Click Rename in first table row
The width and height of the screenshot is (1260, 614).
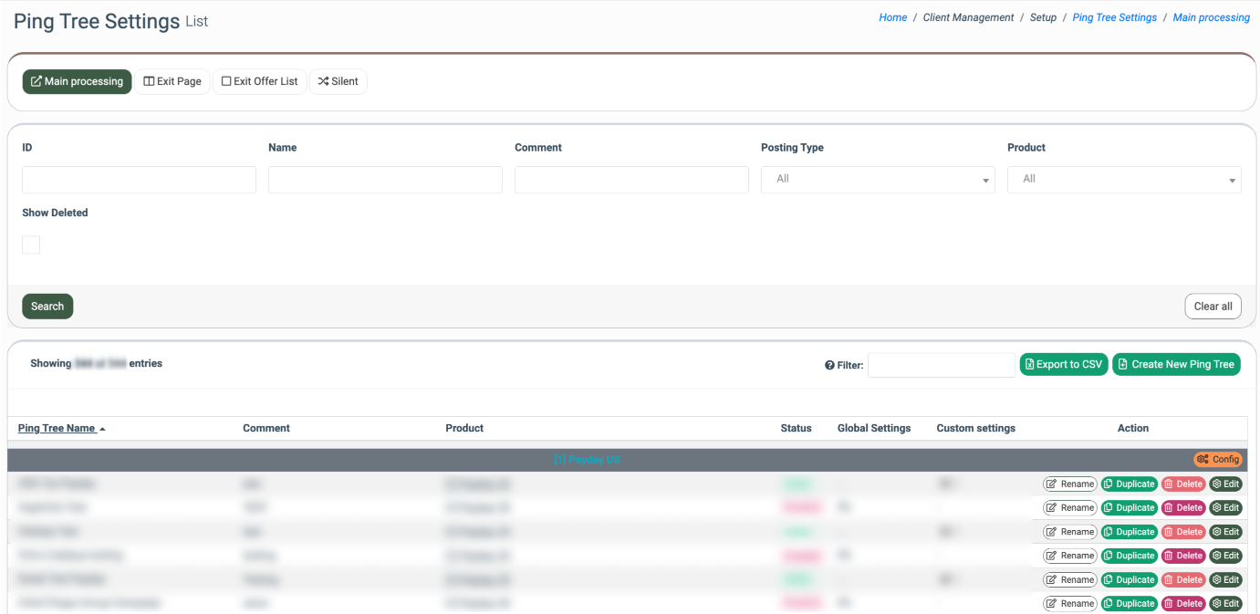1069,484
